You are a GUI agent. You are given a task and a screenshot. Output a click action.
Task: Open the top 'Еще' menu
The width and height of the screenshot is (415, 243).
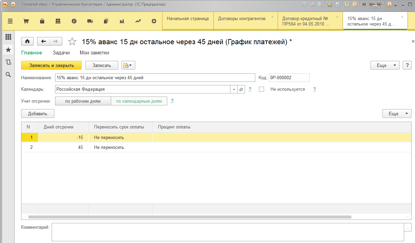[x=385, y=66]
